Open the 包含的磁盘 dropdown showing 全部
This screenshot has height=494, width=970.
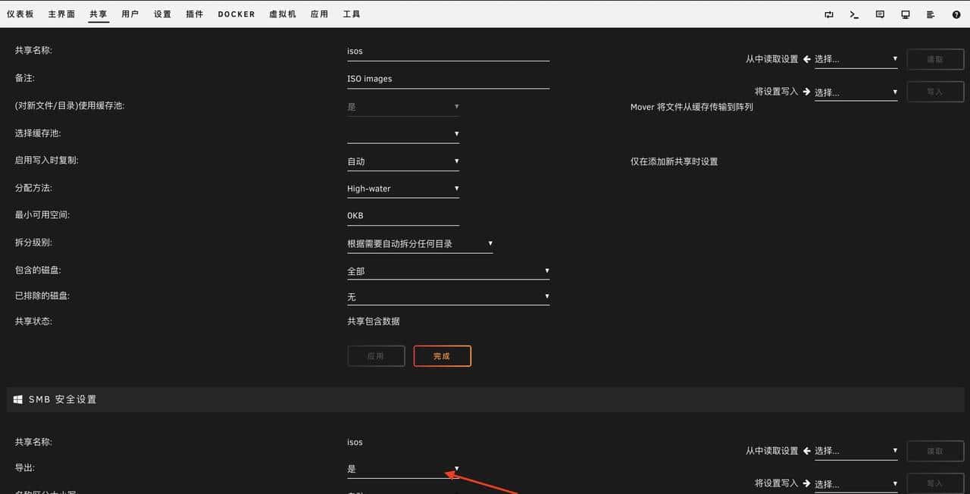[x=447, y=270]
